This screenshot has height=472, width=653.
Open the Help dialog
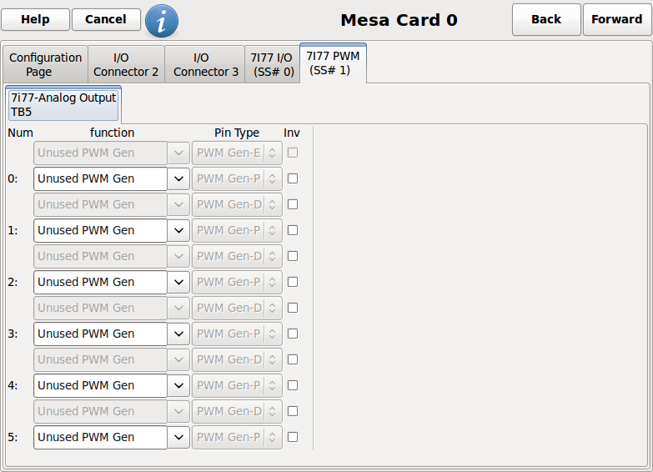35,19
